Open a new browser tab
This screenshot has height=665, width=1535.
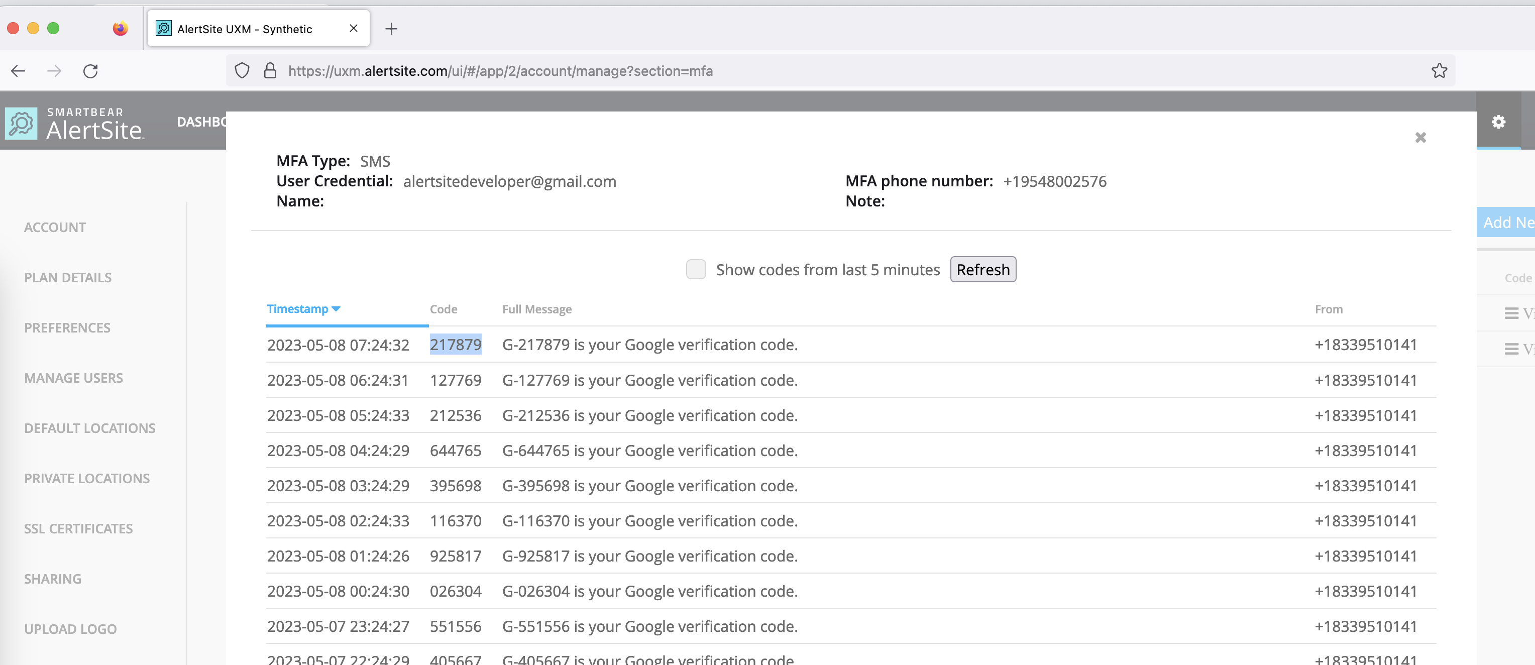coord(391,29)
